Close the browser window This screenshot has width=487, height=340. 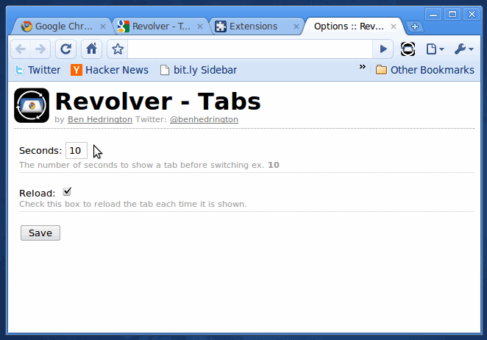472,14
